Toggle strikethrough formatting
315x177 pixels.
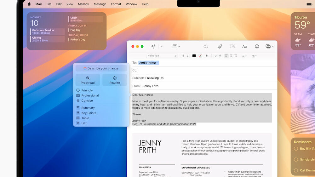pos(220,56)
